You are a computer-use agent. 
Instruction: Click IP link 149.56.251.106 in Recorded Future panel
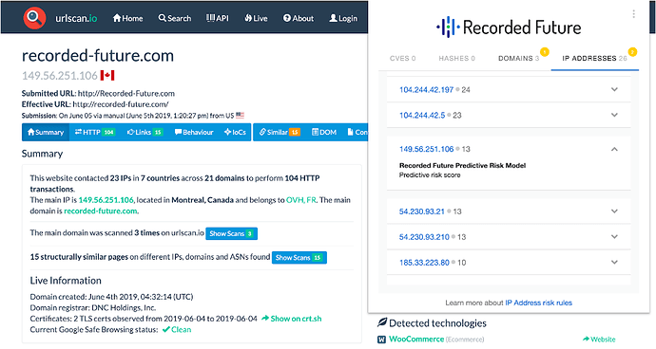coord(426,149)
